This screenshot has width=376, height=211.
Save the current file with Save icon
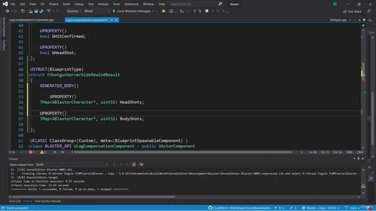(x=36, y=11)
